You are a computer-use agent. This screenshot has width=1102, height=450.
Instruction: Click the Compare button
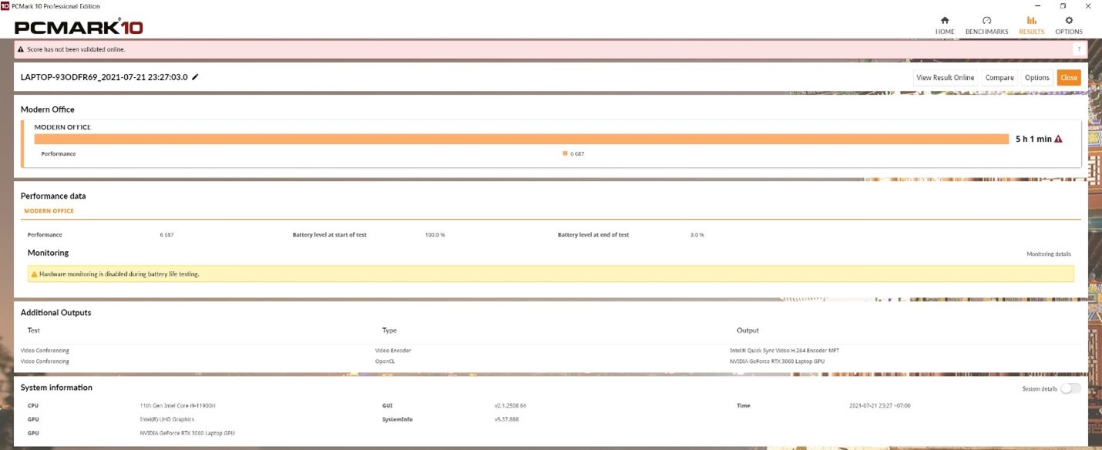point(1000,78)
